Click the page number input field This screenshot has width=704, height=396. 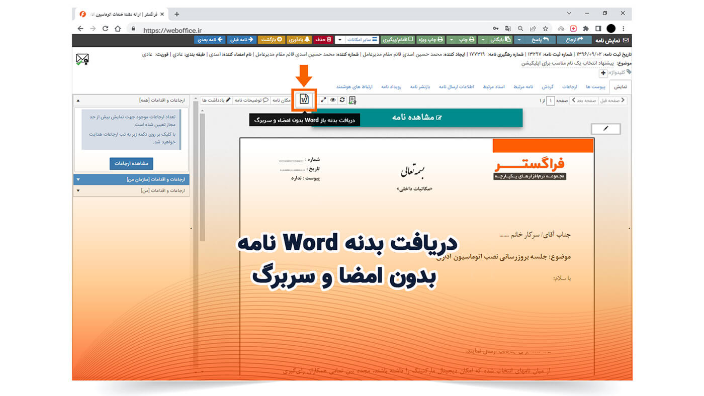coord(551,101)
